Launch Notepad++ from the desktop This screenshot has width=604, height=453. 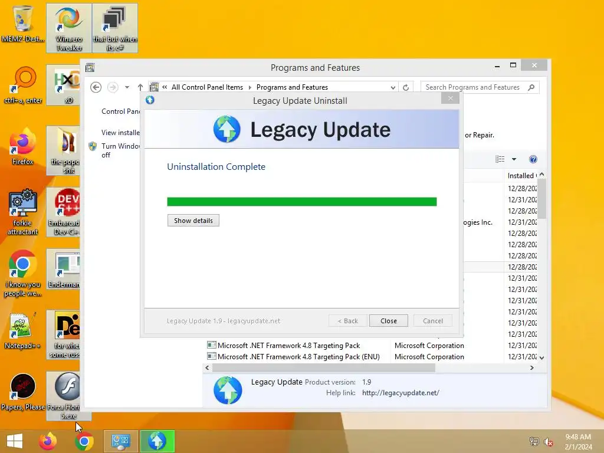(23, 330)
